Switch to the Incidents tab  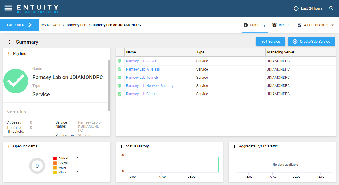click(x=283, y=25)
